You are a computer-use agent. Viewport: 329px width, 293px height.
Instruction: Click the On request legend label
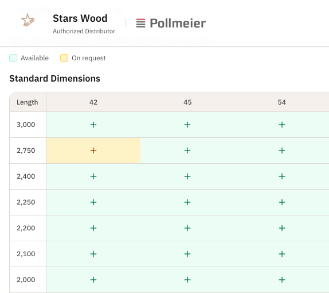point(88,58)
